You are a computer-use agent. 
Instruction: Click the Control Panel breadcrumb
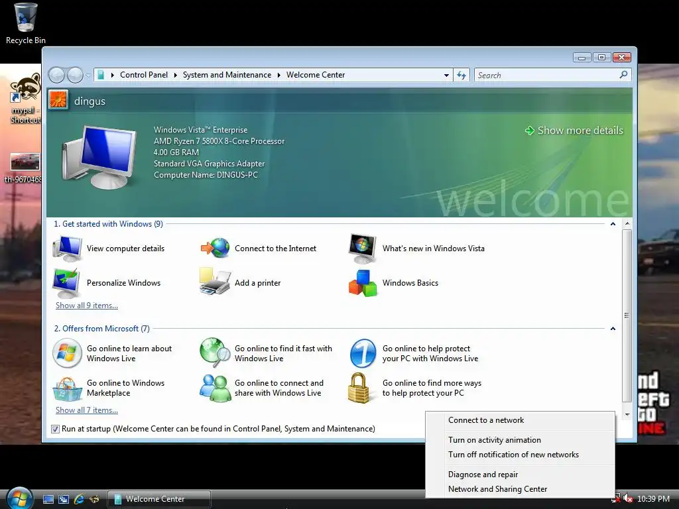(x=144, y=75)
